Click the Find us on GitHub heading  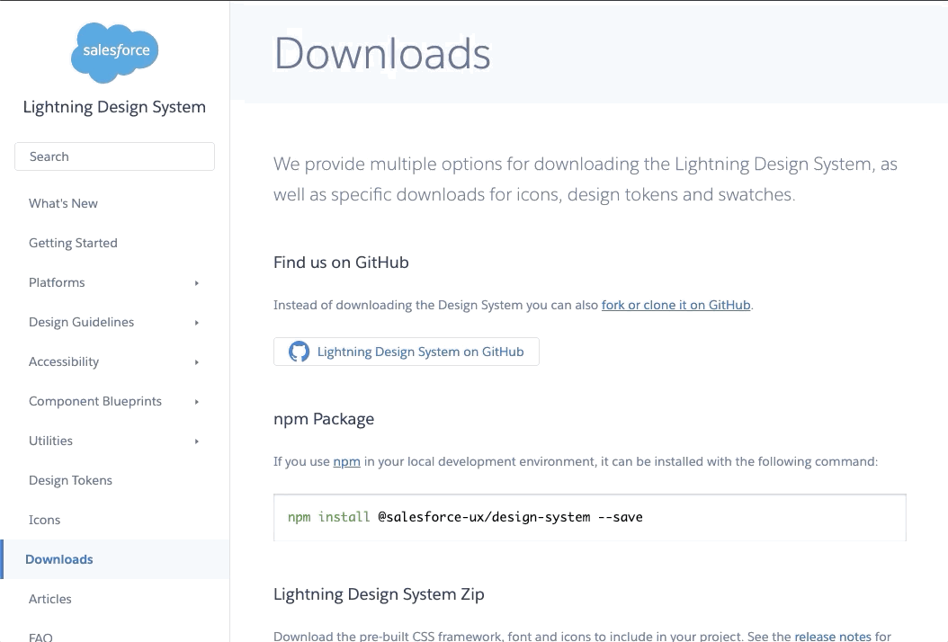tap(341, 263)
